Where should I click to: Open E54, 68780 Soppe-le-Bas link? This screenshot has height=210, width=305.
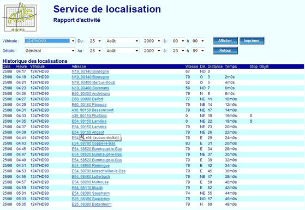click(93, 143)
